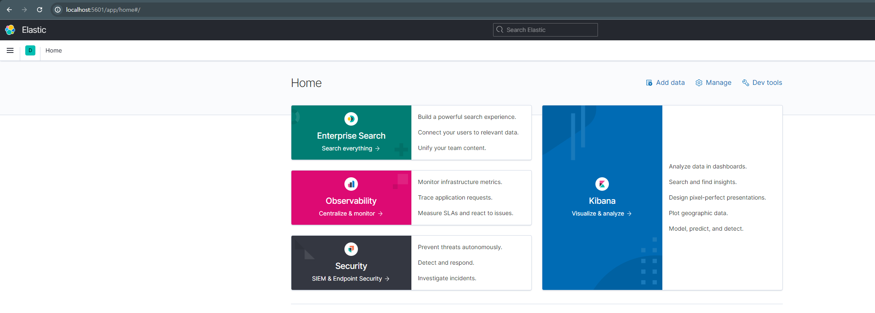Viewport: 875px width, 313px height.
Task: Click 'Design pixel-perfect presentations.' text
Action: point(718,197)
